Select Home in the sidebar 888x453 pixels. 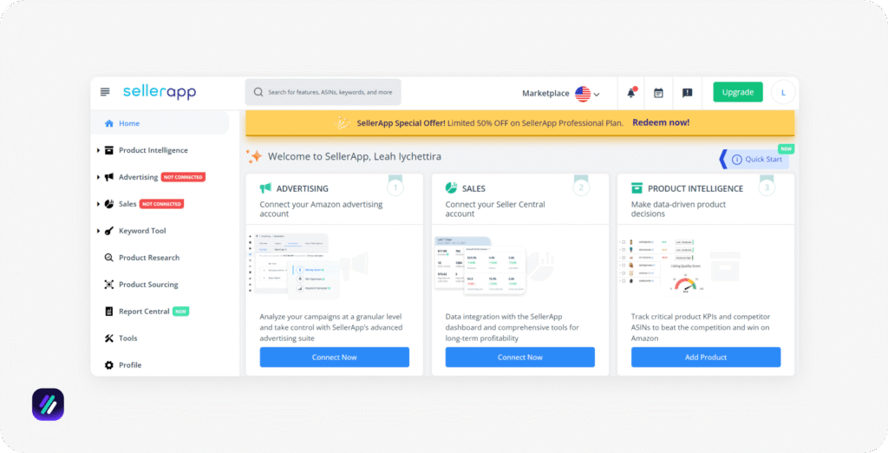pos(128,123)
